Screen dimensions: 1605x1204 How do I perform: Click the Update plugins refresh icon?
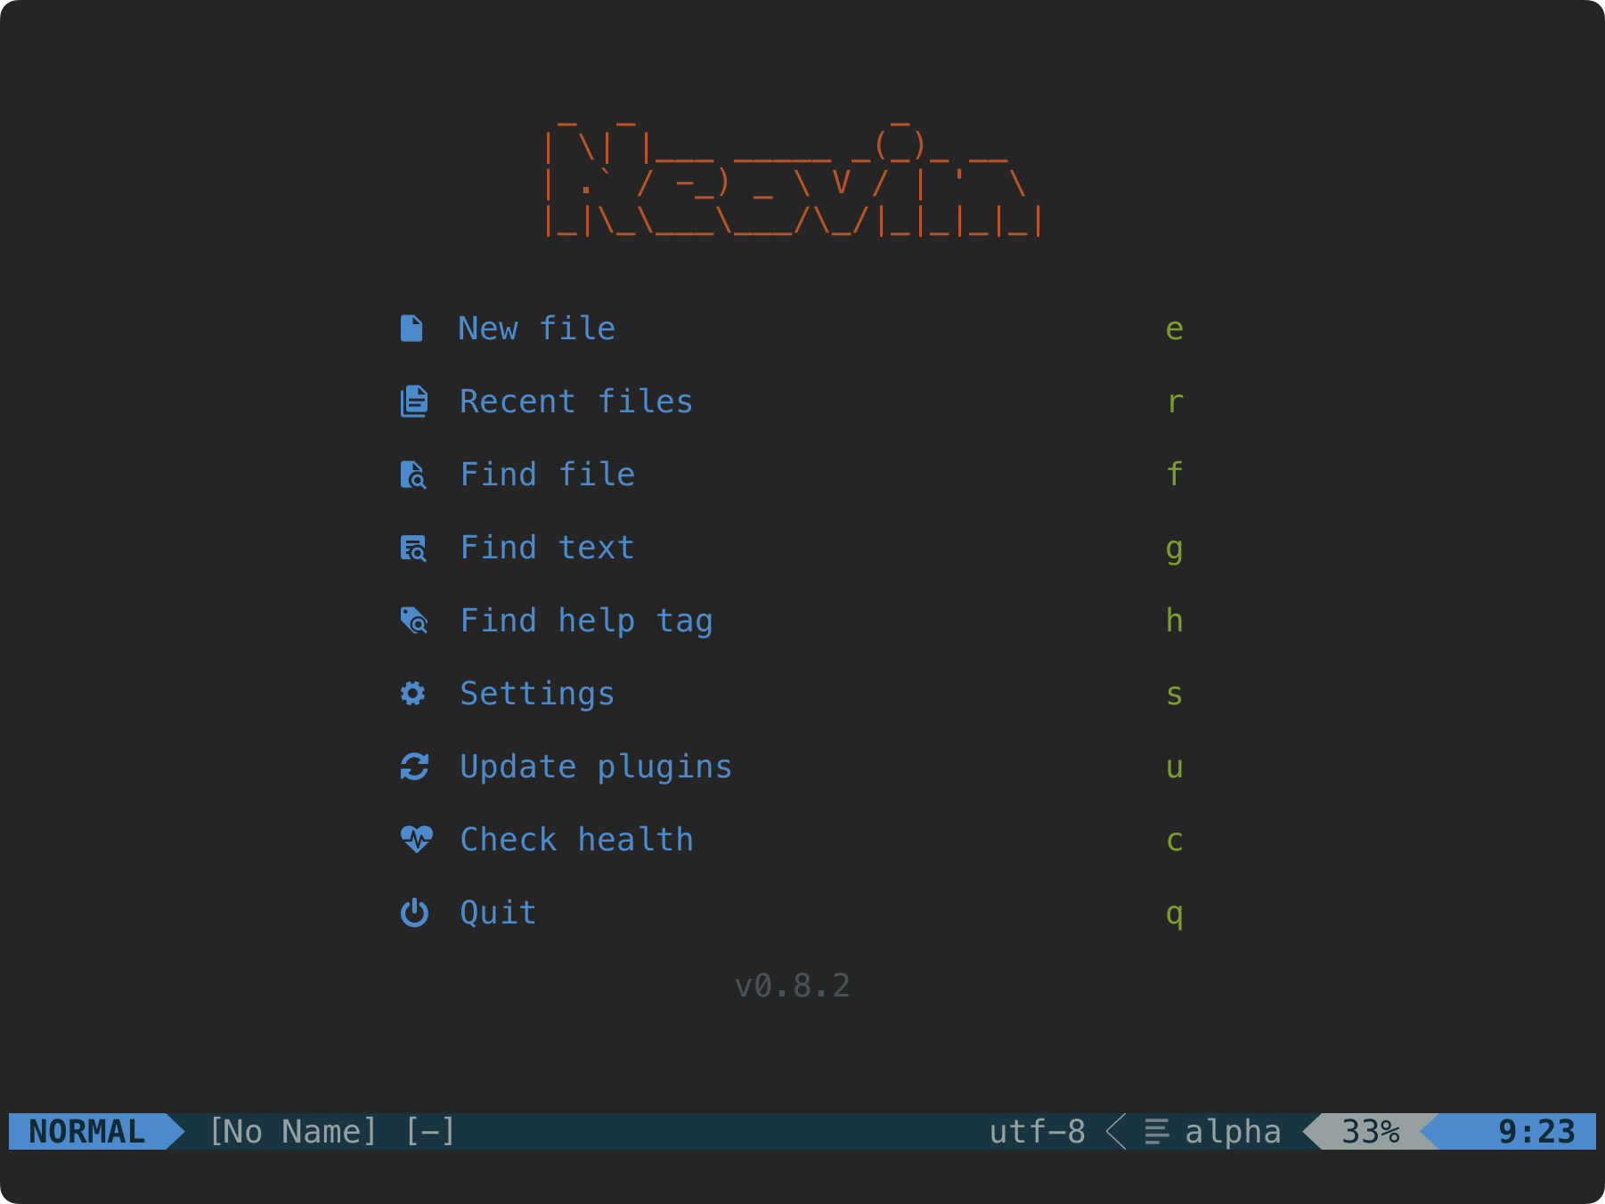pyautogui.click(x=414, y=767)
